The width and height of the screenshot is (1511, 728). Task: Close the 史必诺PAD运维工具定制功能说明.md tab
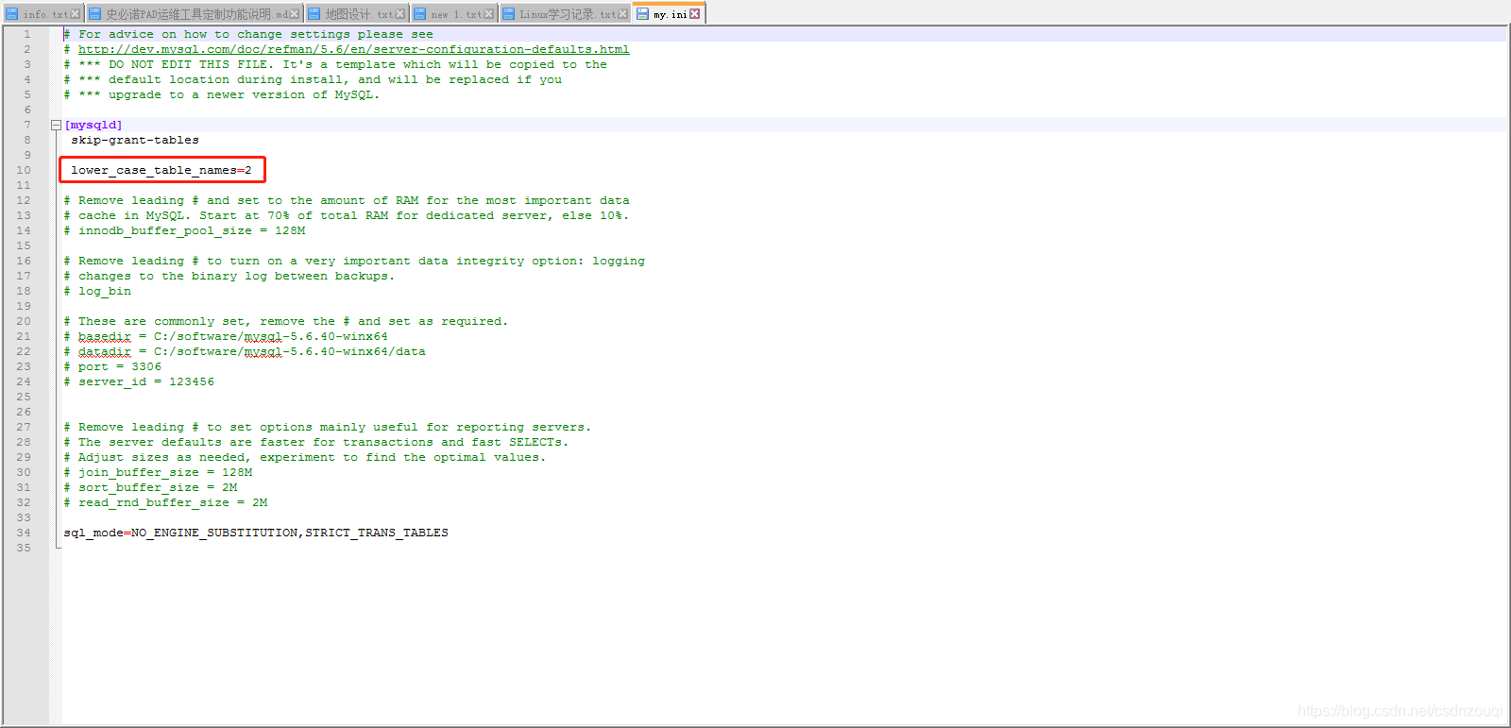tap(295, 14)
